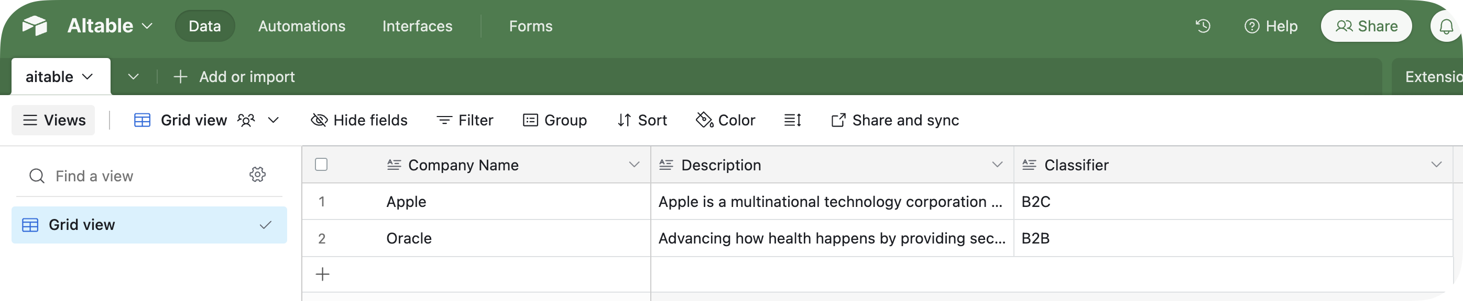Image resolution: width=1463 pixels, height=301 pixels.
Task: Click the Company Name field type icon
Action: 394,165
